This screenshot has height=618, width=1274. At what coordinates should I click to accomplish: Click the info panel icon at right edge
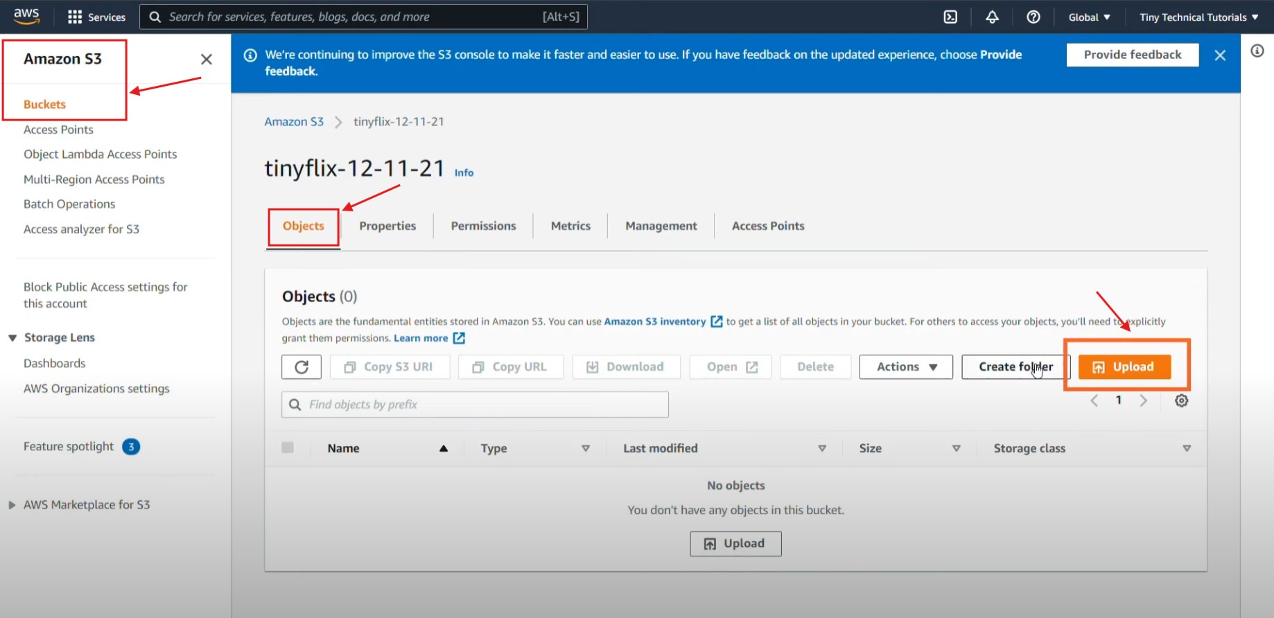tap(1257, 51)
